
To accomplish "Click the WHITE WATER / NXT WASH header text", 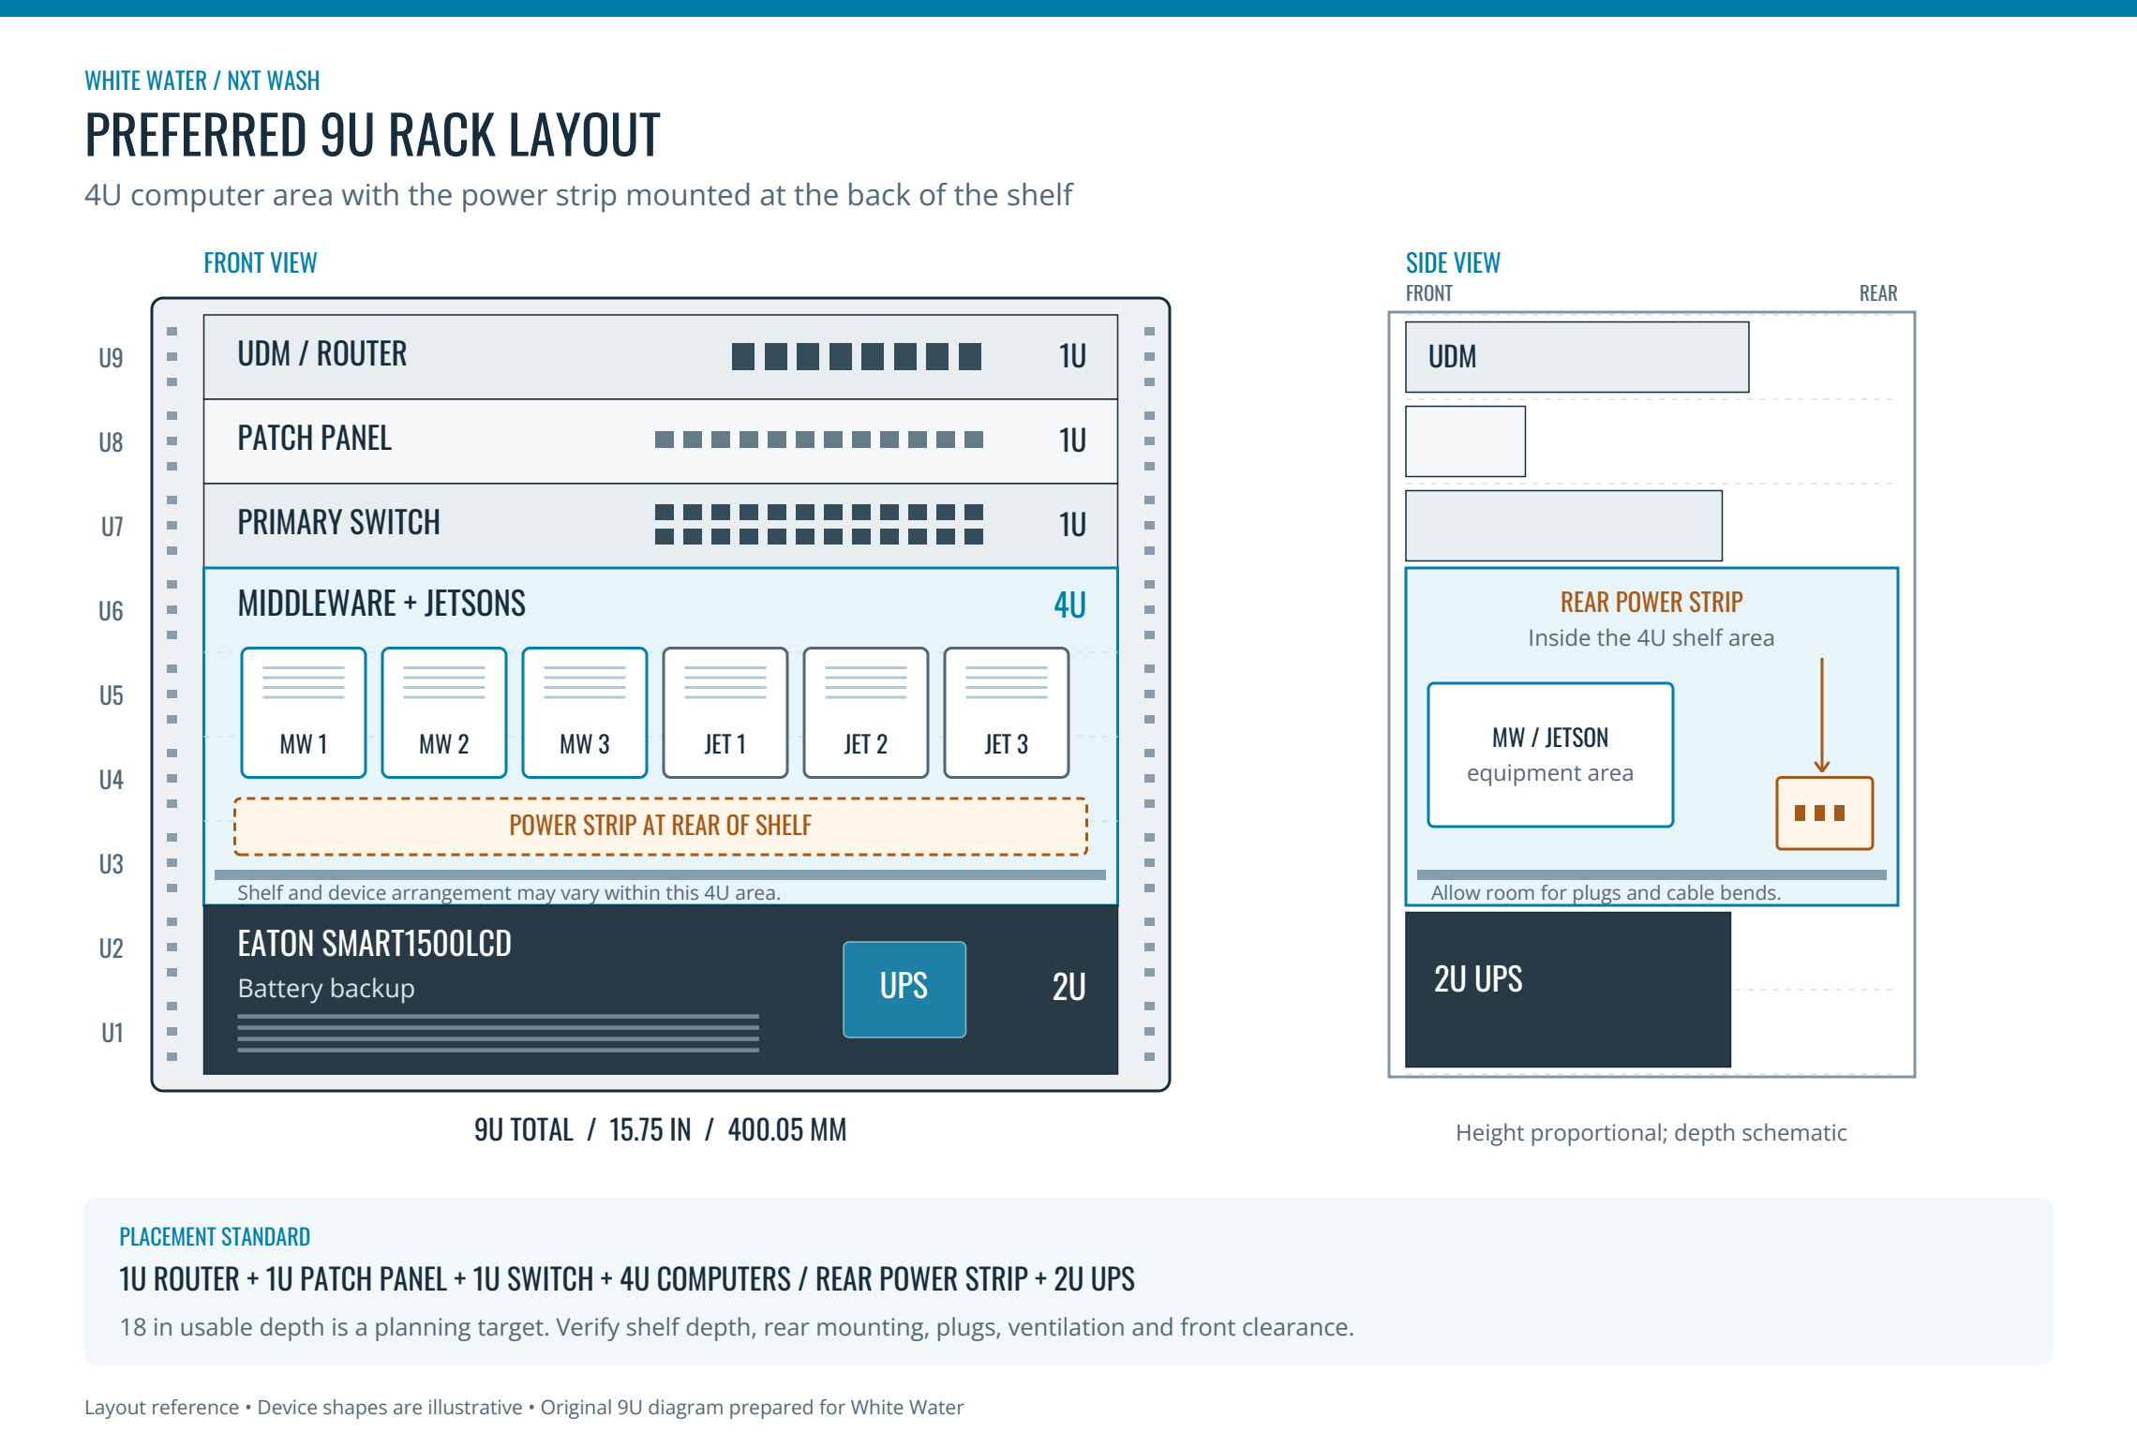I will (x=202, y=81).
